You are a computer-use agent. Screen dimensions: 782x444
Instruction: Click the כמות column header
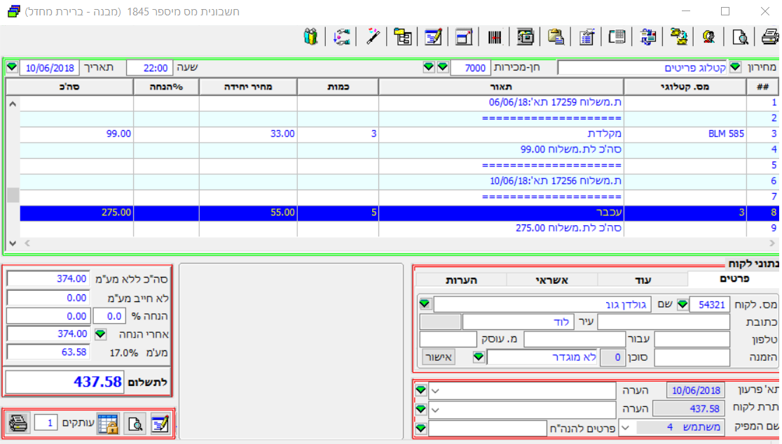pyautogui.click(x=338, y=87)
